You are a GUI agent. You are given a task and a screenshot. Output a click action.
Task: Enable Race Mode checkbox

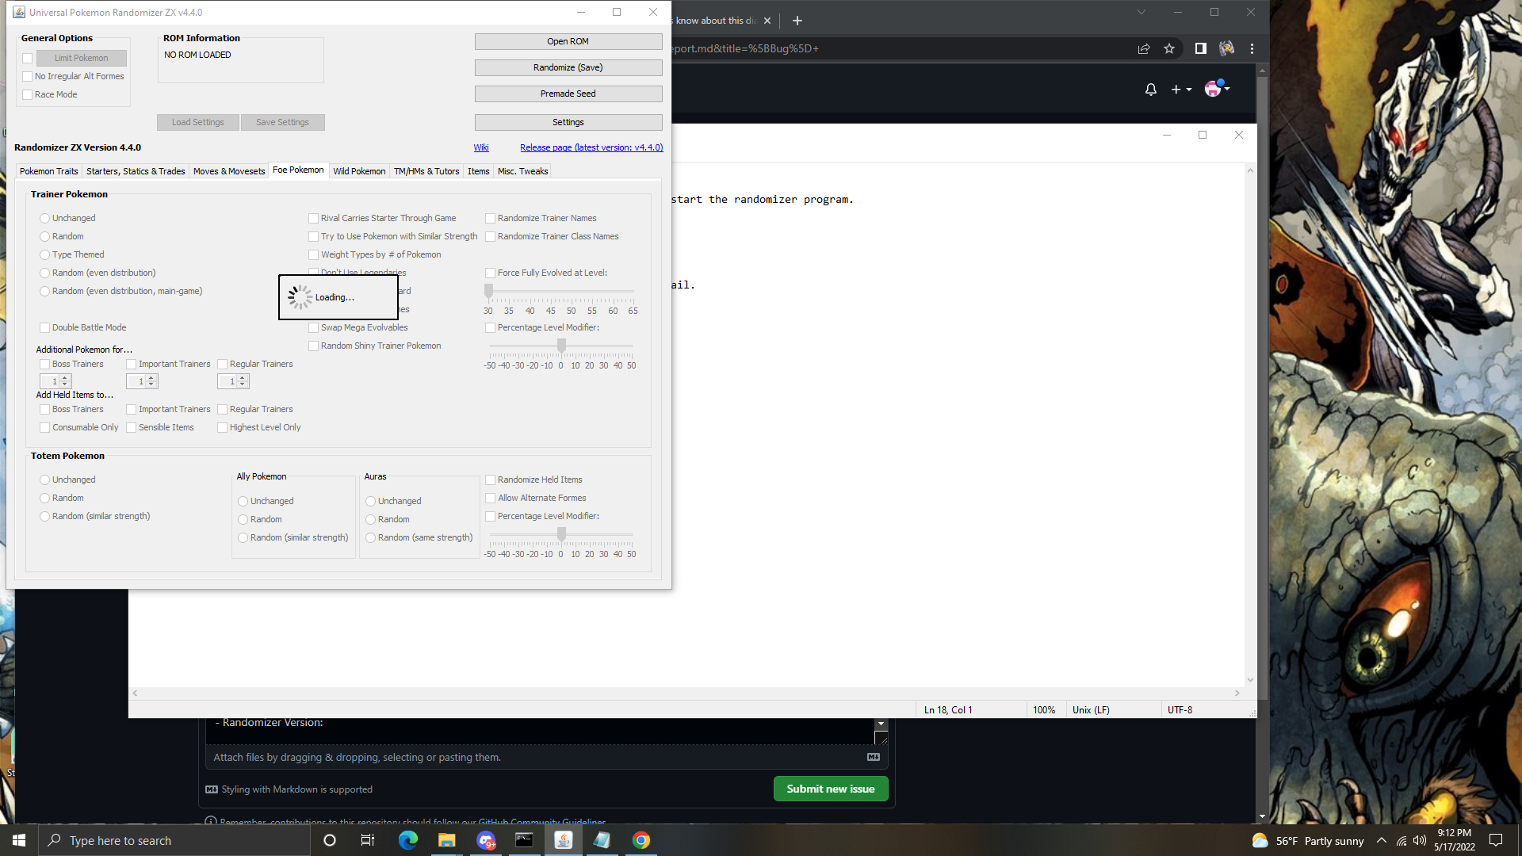point(28,95)
